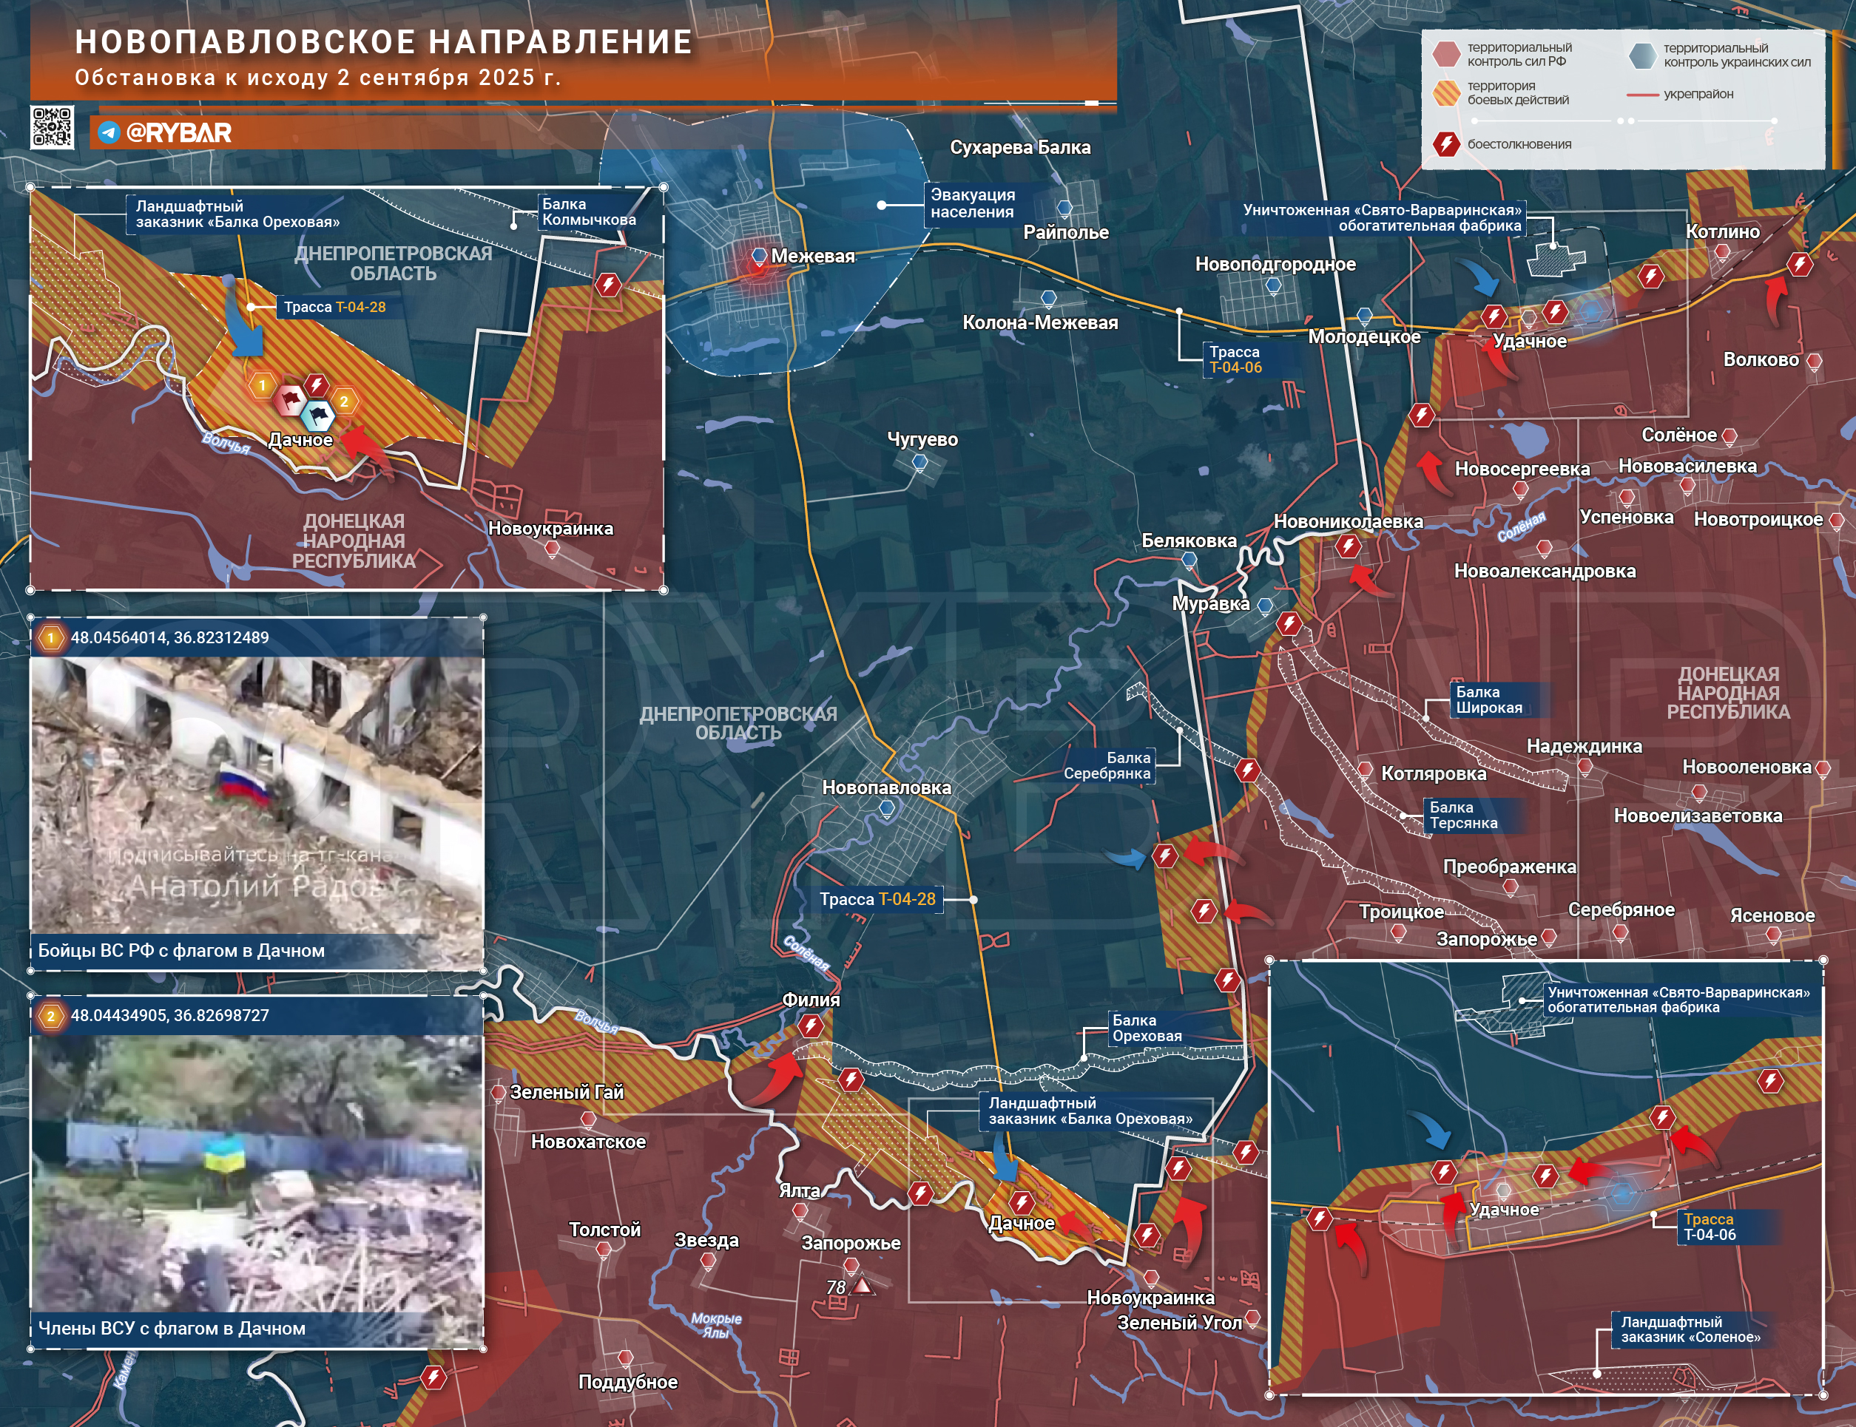Screen dimensions: 1856x1427
Task: Click the clash icon at Новониколаевка
Action: tap(1347, 546)
